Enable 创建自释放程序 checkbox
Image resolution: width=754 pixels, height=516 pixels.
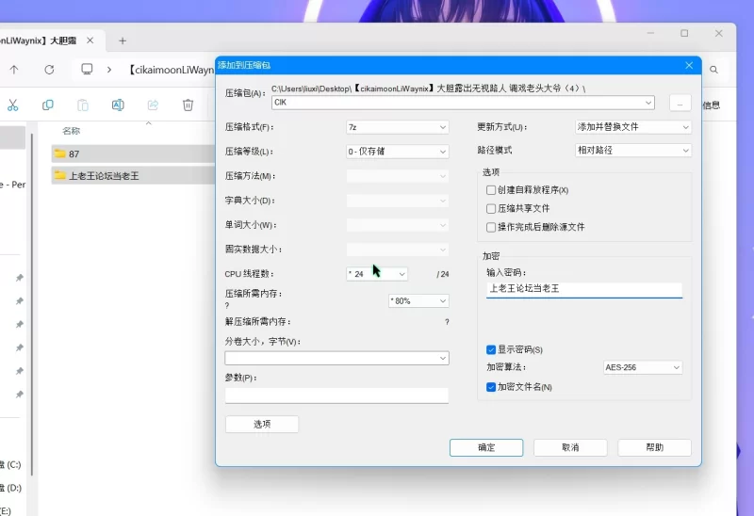tap(491, 190)
